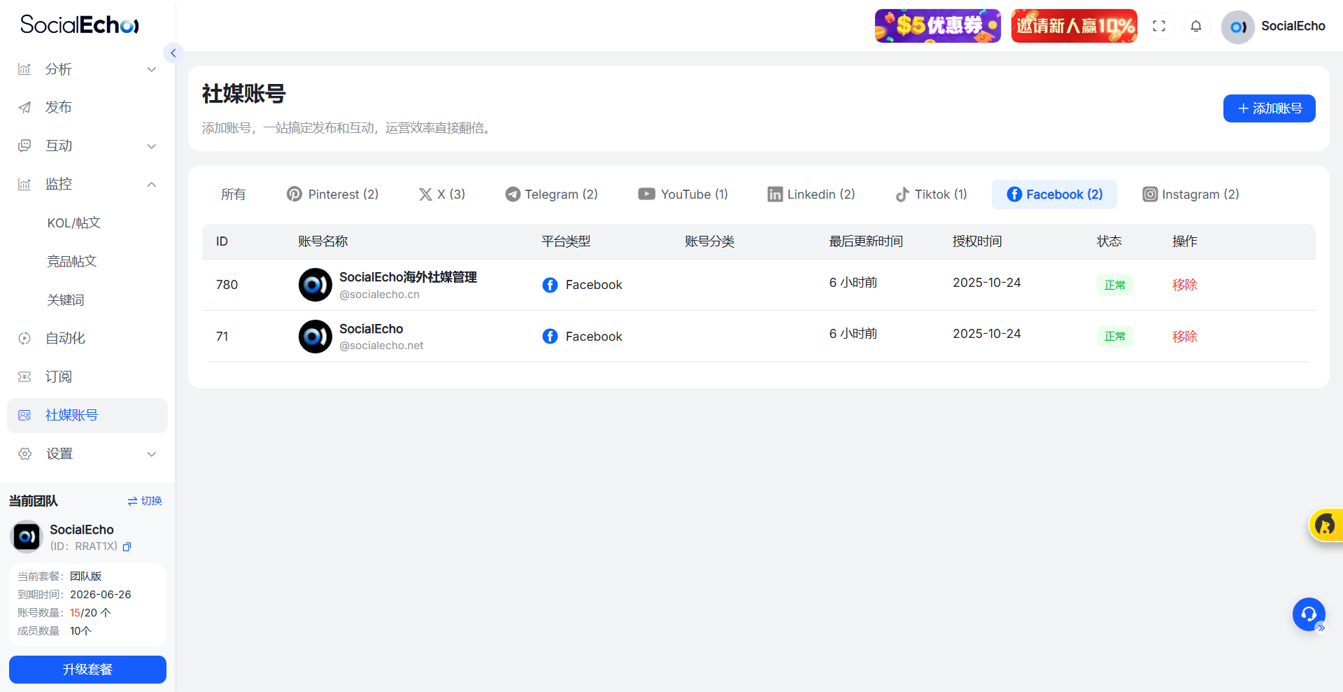Image resolution: width=1343 pixels, height=692 pixels.
Task: Open the $5优惠券 coupon banner
Action: [937, 26]
